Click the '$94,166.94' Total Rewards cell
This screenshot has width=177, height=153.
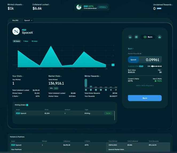(153, 145)
